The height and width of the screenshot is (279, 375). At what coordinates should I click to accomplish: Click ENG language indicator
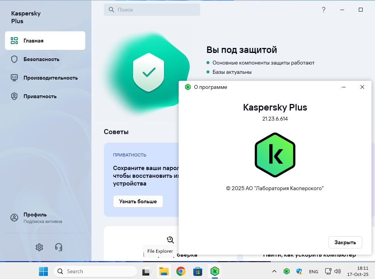314,272
